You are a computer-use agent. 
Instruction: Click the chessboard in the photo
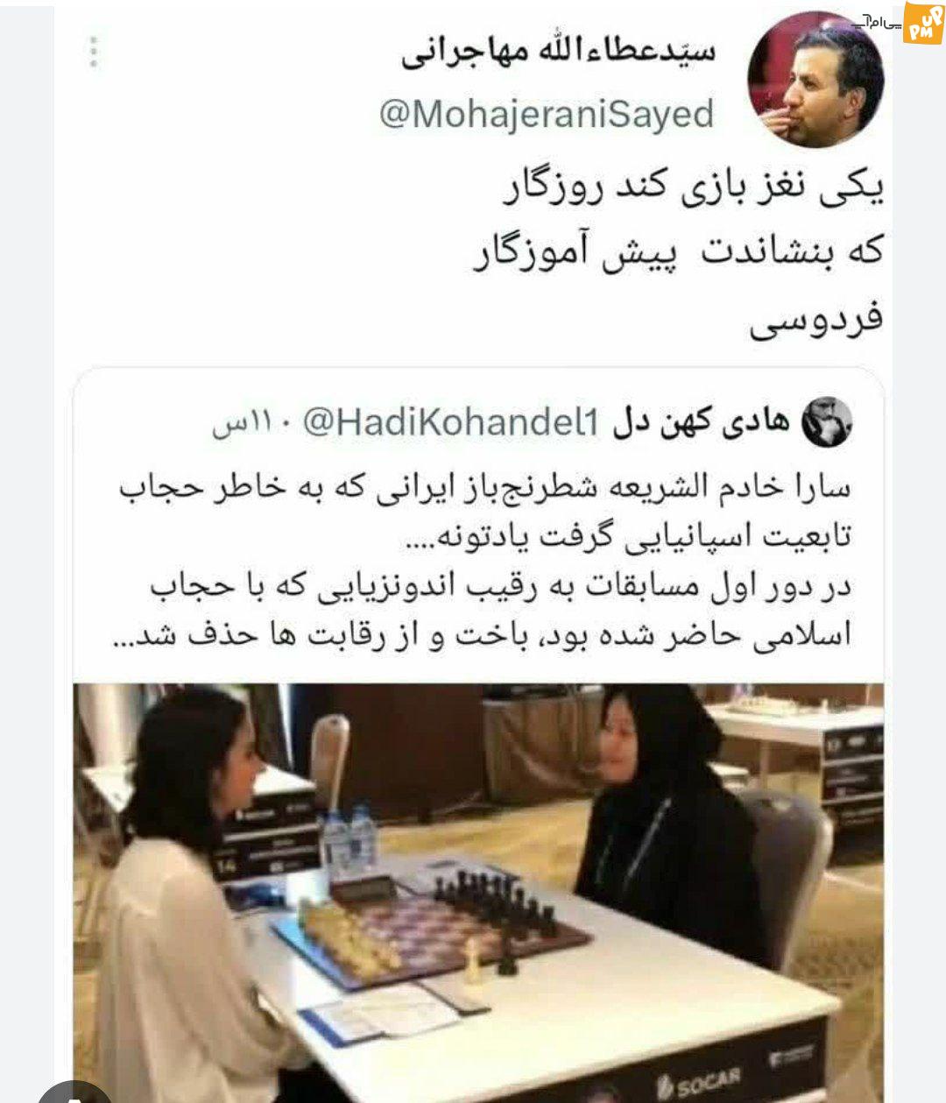click(x=431, y=931)
